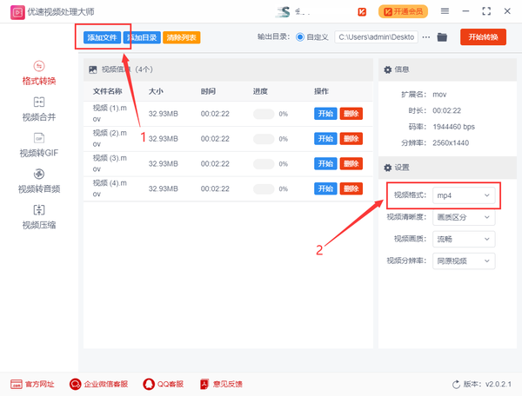Select the 自定义 output directory radio button
The width and height of the screenshot is (522, 396).
300,36
